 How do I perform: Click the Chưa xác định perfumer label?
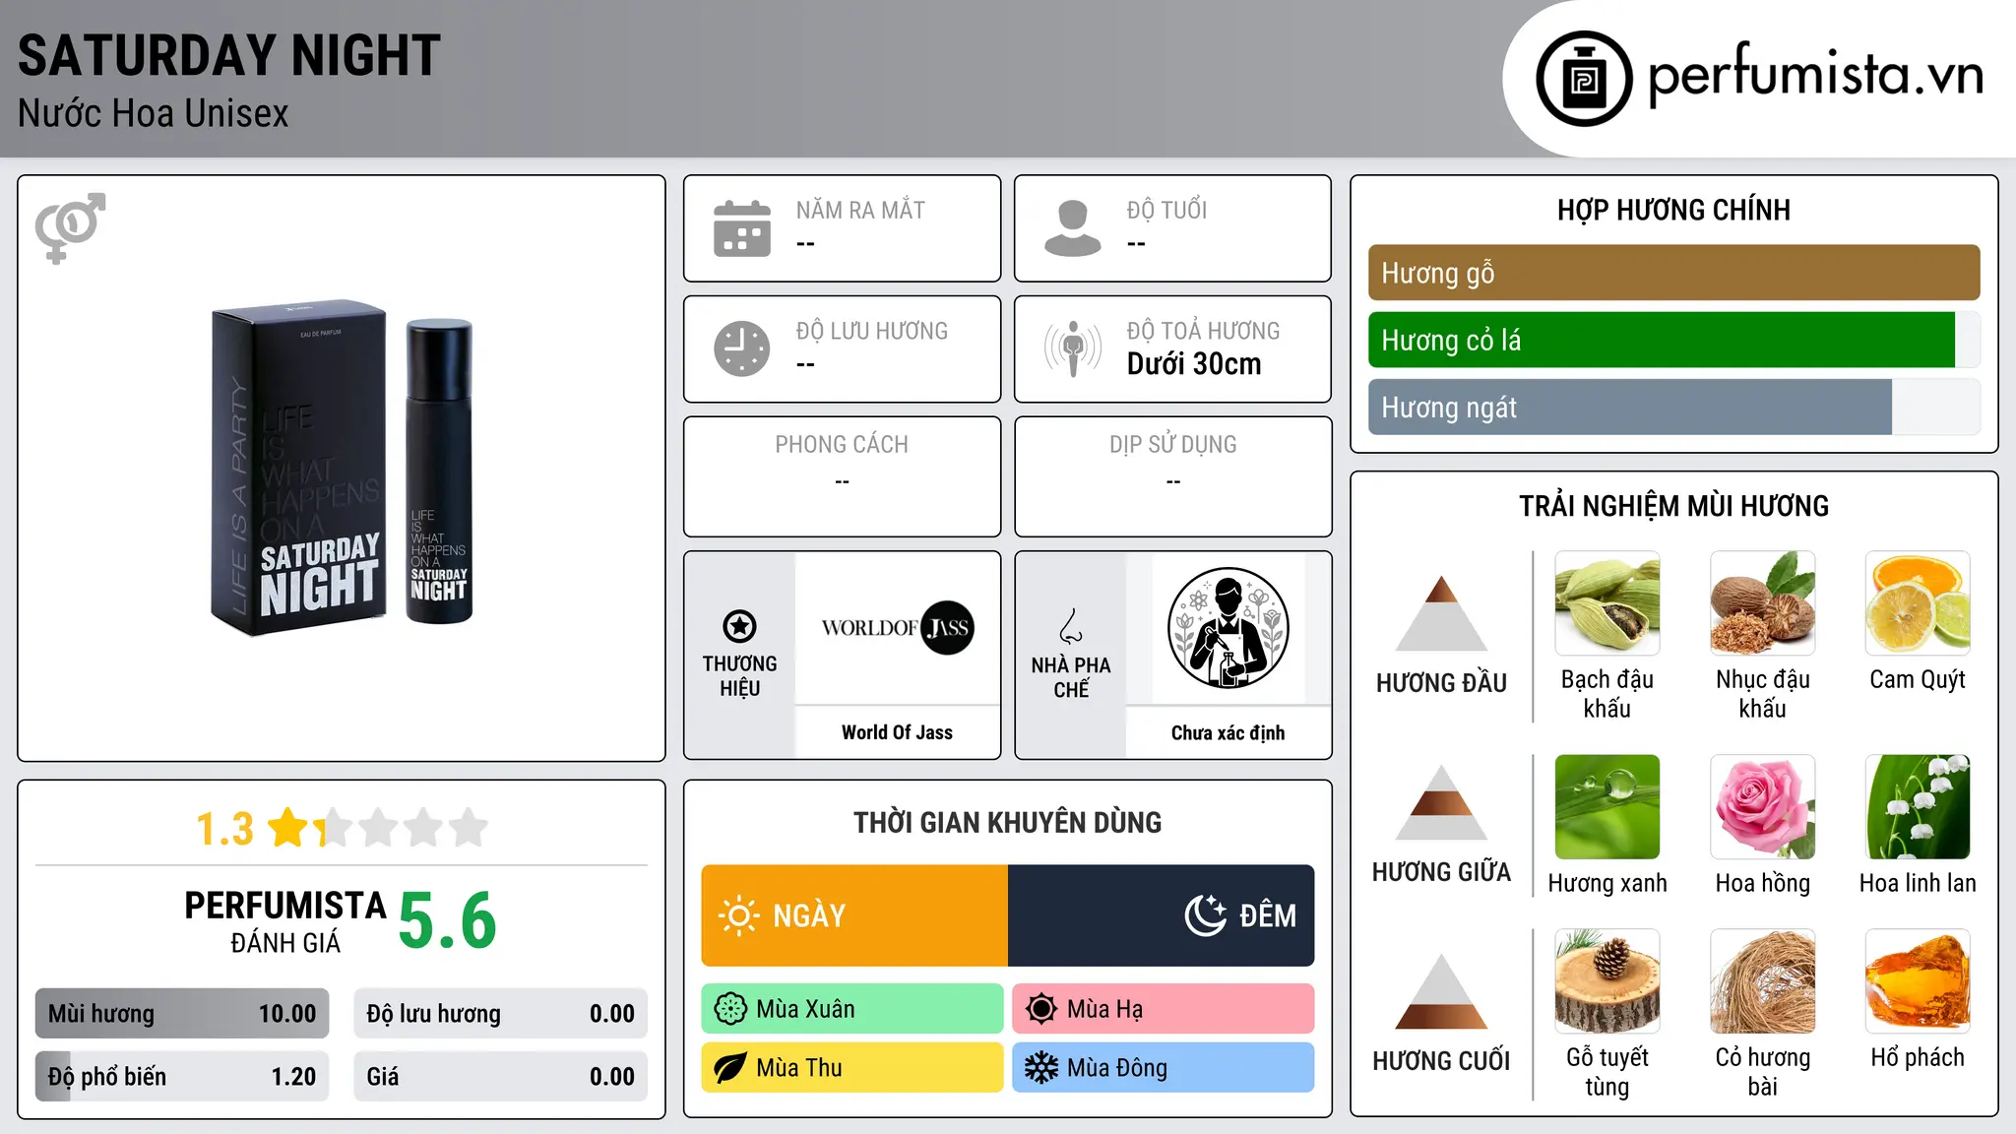click(x=1228, y=732)
